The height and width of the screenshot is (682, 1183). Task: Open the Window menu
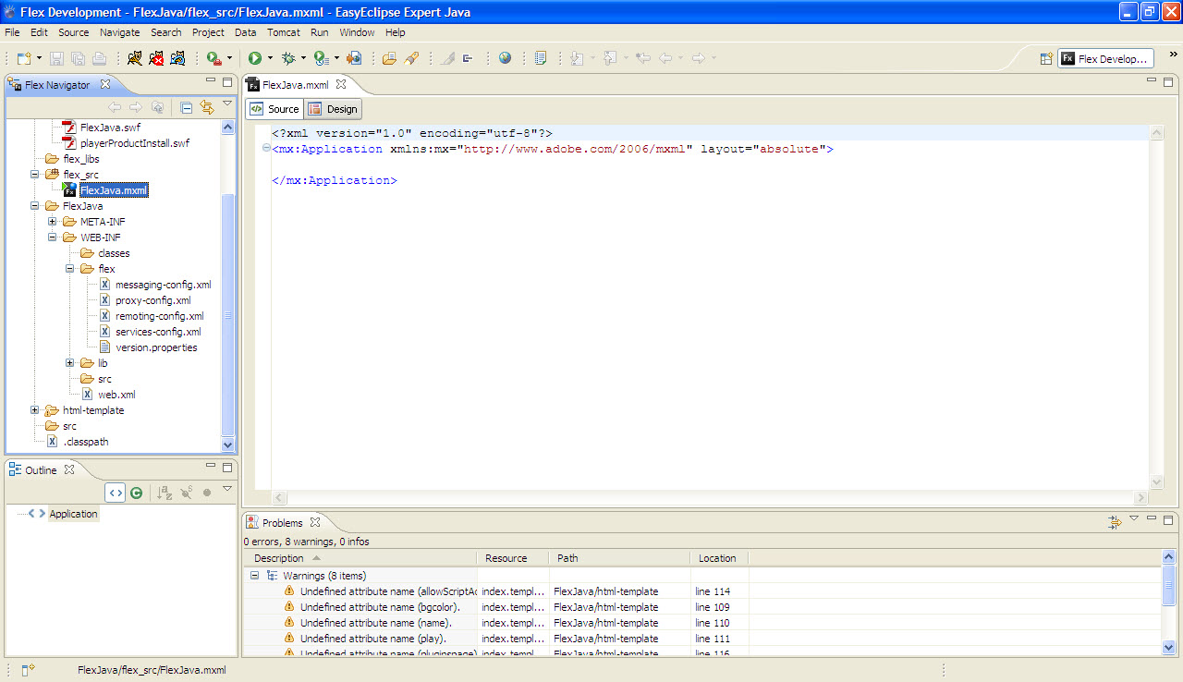[x=357, y=32]
